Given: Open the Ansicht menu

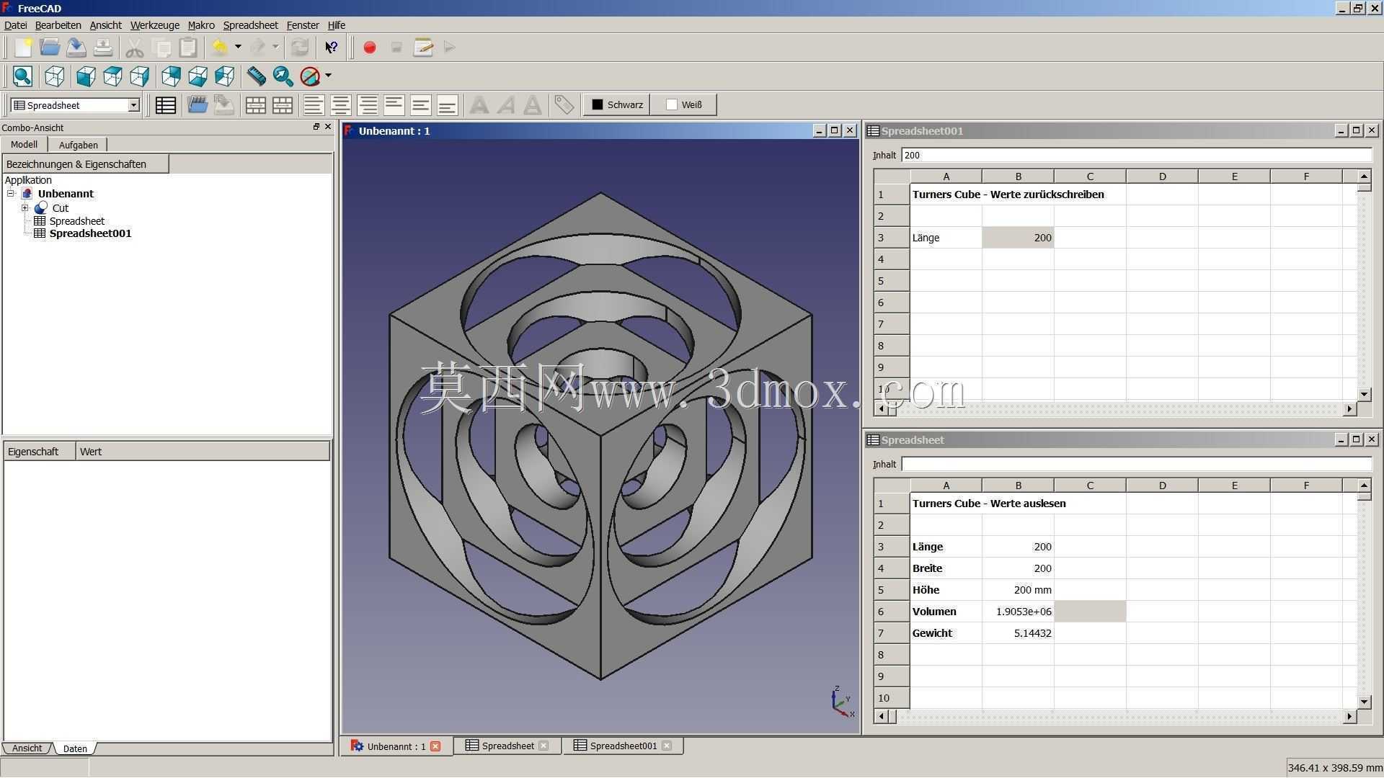Looking at the screenshot, I should click(x=105, y=25).
